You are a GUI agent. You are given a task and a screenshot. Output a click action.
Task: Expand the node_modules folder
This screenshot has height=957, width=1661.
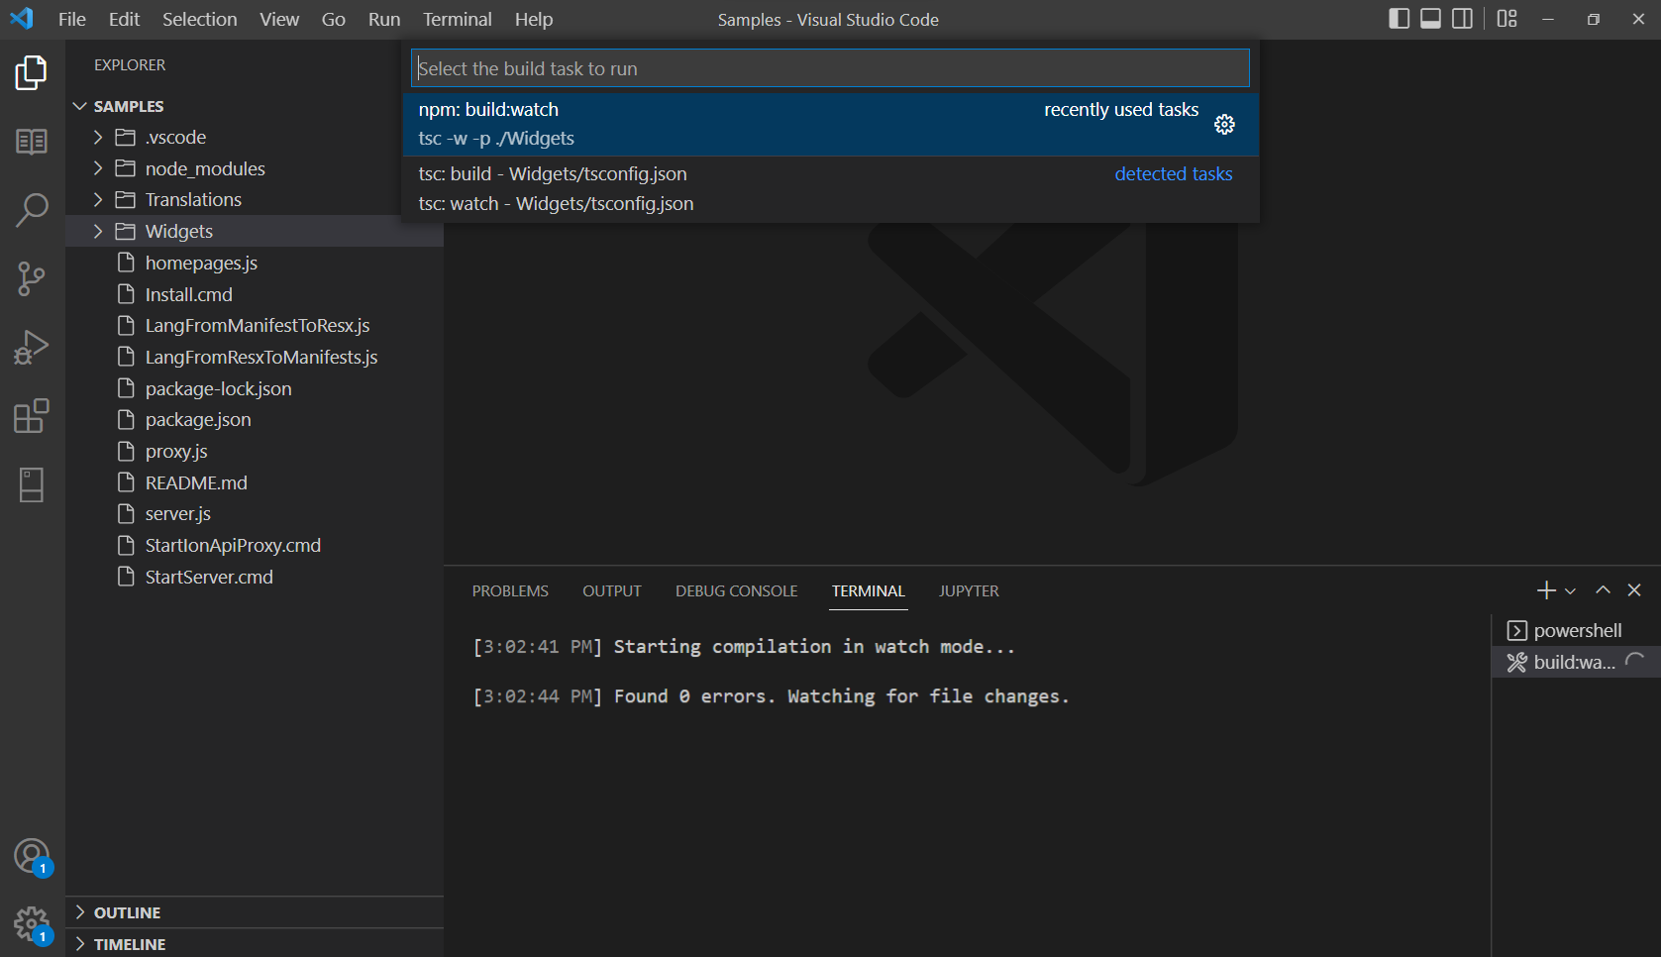[x=255, y=168]
